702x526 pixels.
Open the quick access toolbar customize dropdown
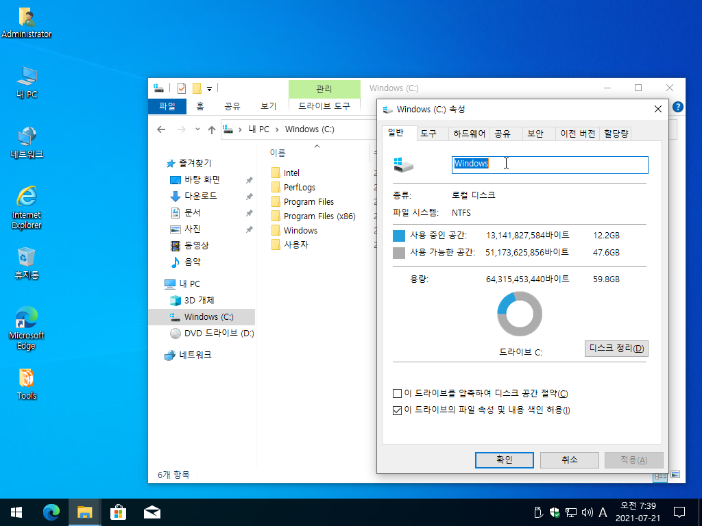[209, 88]
